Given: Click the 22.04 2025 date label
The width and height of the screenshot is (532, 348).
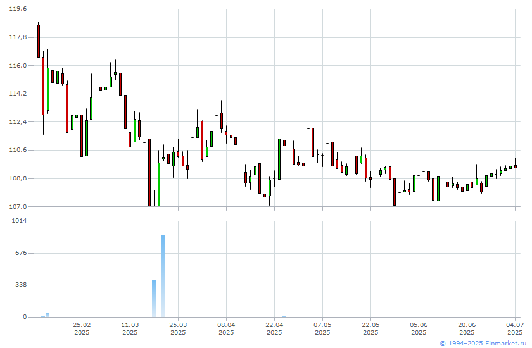Looking at the screenshot, I should (x=274, y=328).
